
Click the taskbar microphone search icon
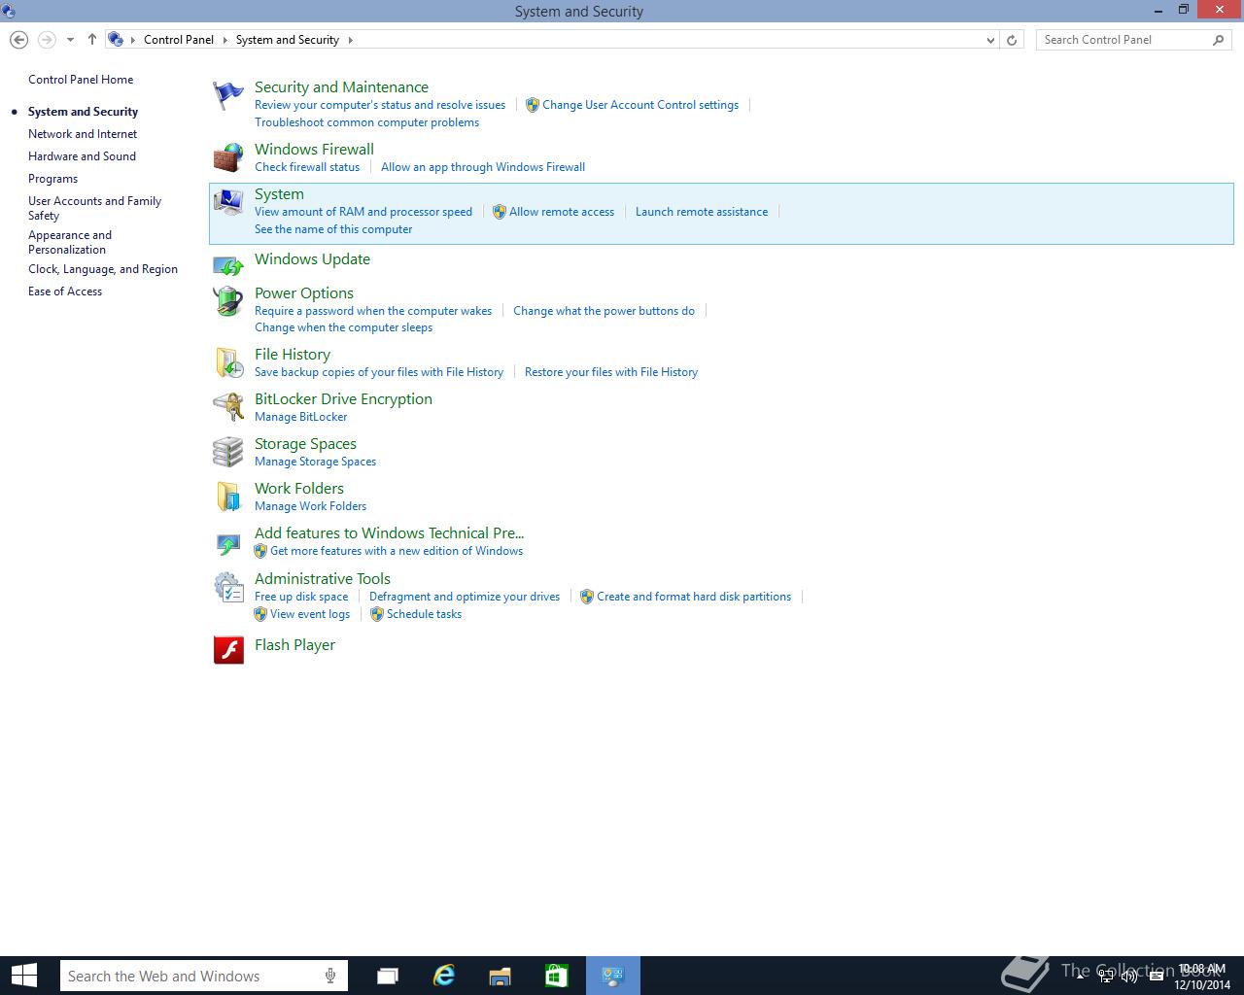(x=331, y=976)
